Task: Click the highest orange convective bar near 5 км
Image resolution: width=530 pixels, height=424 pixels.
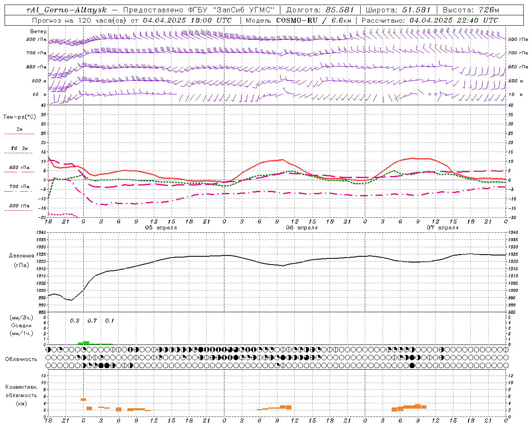Action: [x=83, y=400]
